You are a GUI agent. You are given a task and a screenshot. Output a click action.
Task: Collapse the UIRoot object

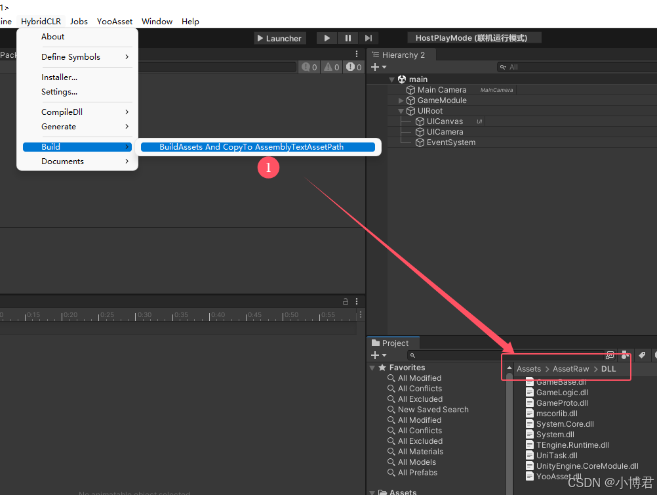click(401, 111)
